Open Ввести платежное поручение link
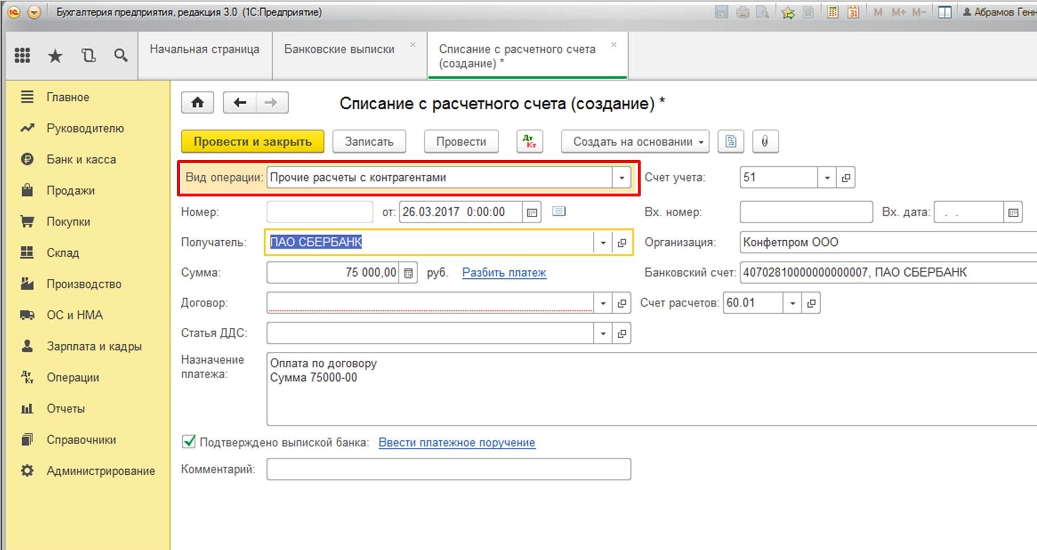 point(456,442)
